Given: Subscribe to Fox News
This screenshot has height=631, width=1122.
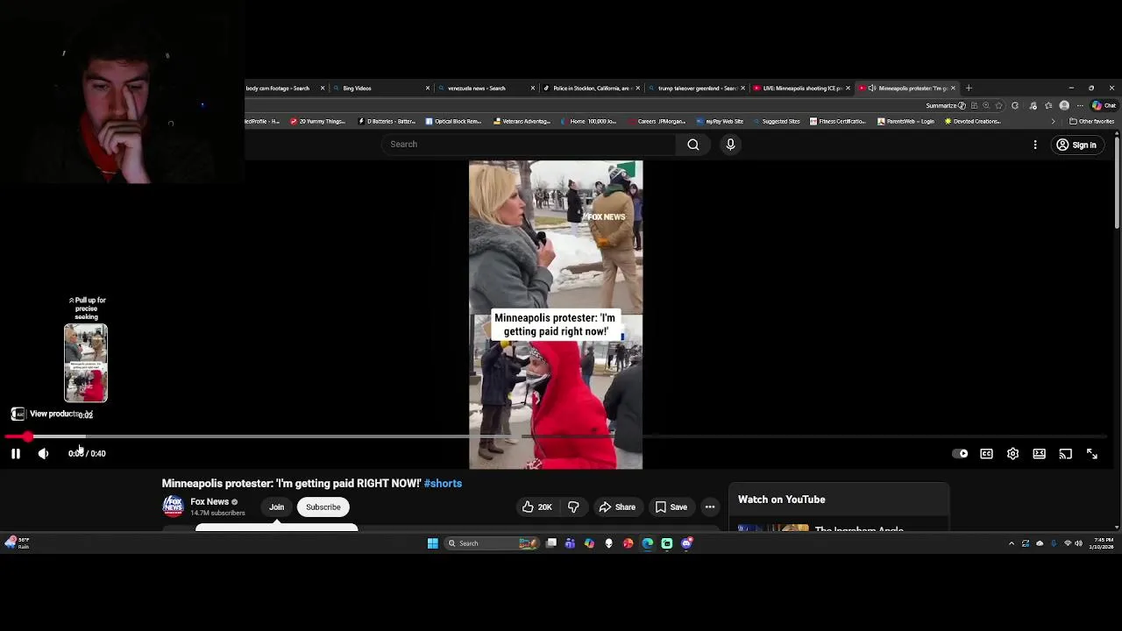Looking at the screenshot, I should coord(323,507).
